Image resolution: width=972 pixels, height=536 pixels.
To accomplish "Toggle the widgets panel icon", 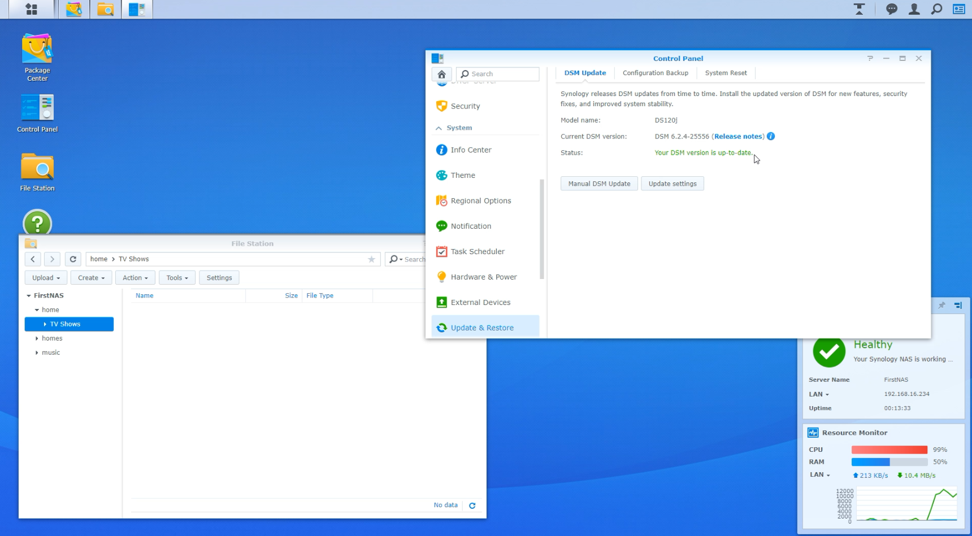I will 959,9.
